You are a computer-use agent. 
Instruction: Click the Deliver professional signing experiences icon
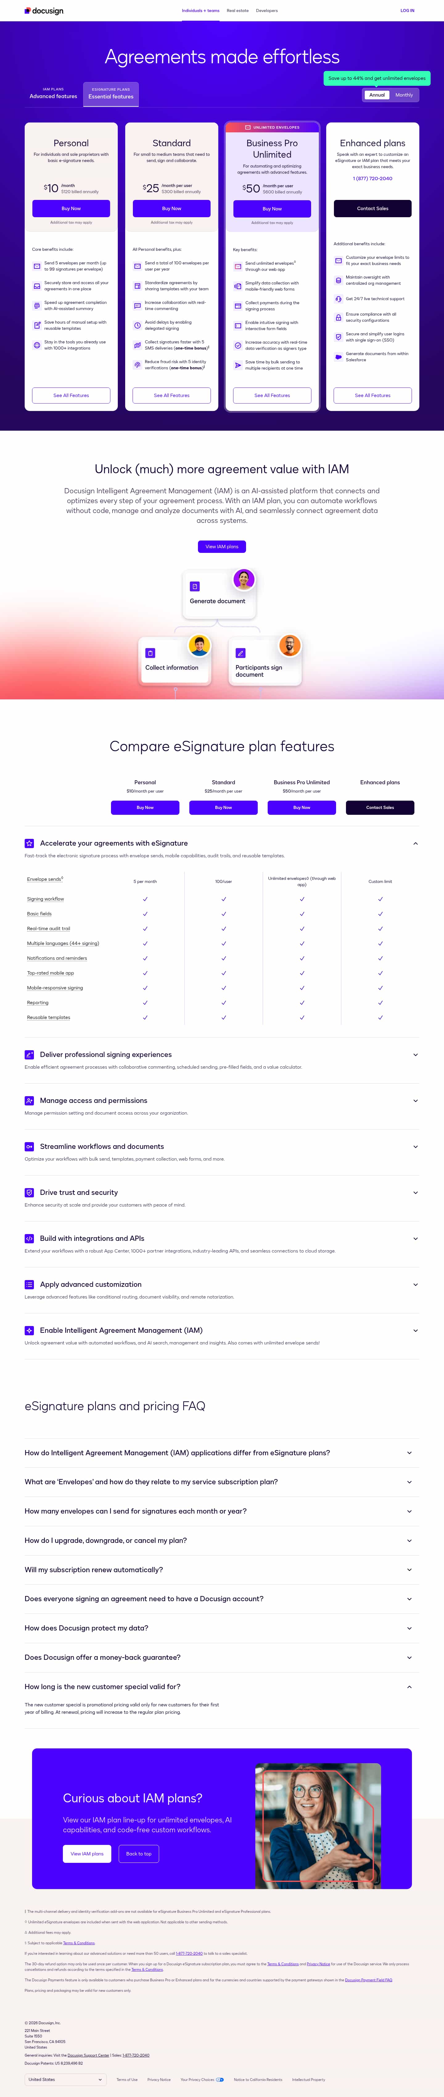click(29, 1054)
